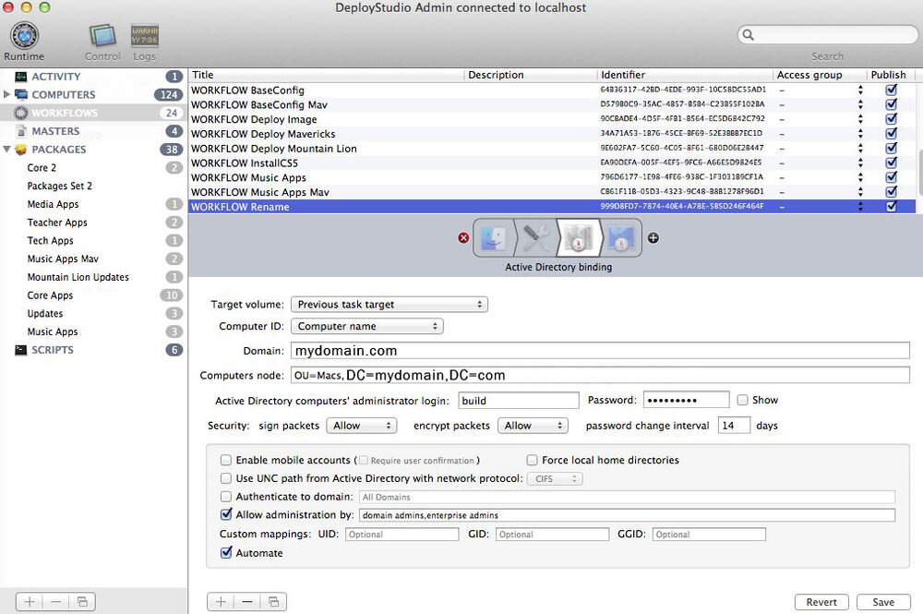923x614 pixels.
Task: Select the Computers sidebar icon
Action: pos(21,95)
